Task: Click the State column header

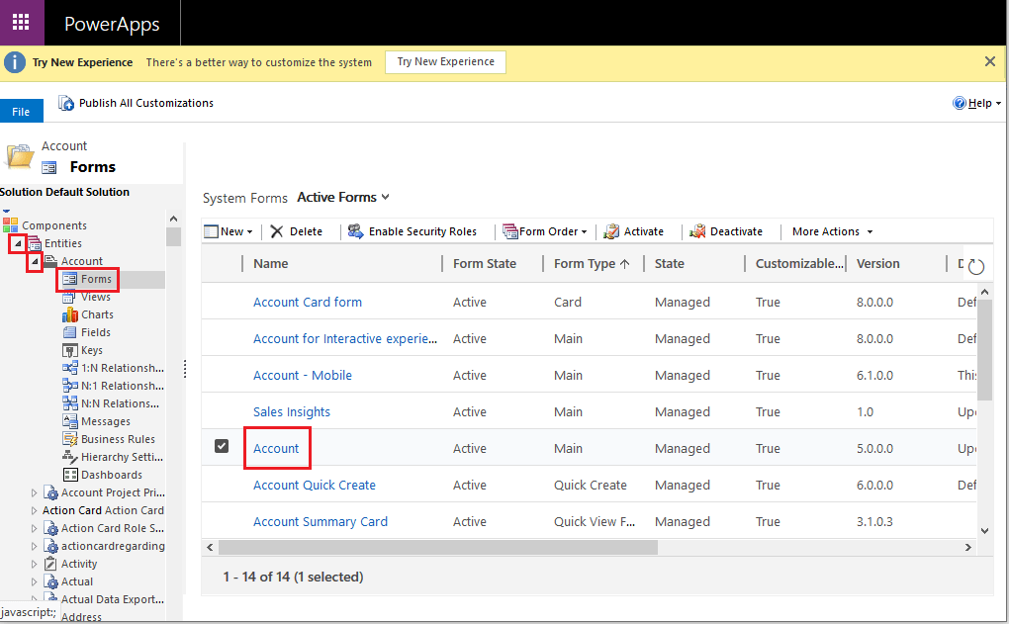Action: [x=670, y=264]
